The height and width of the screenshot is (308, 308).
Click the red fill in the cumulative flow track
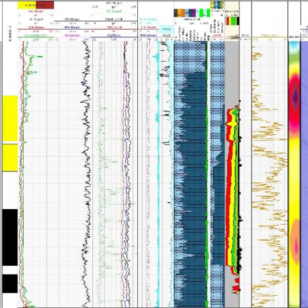click(x=229, y=188)
